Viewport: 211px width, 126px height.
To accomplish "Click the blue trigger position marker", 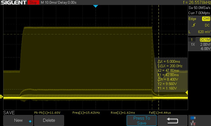I will click(95, 6).
